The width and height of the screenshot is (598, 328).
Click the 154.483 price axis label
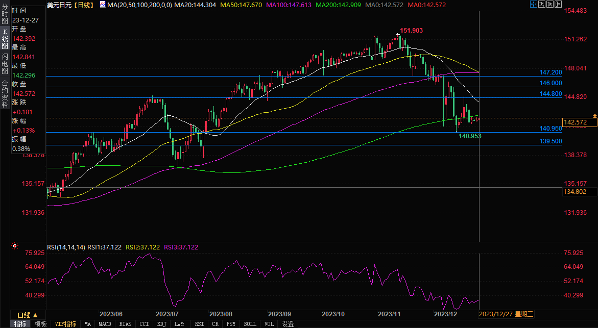576,11
